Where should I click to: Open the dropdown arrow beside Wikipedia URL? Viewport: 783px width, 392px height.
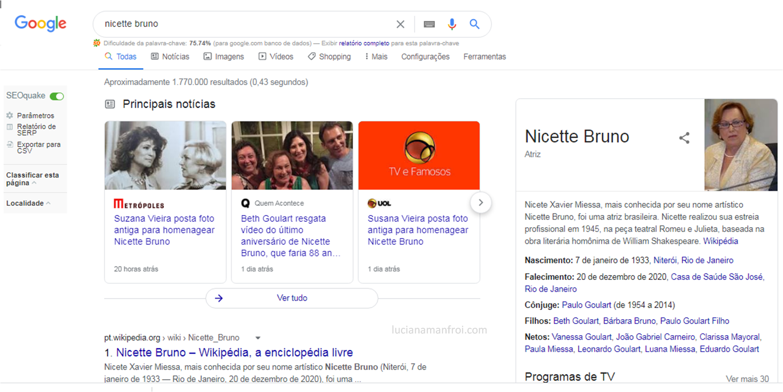(x=258, y=338)
